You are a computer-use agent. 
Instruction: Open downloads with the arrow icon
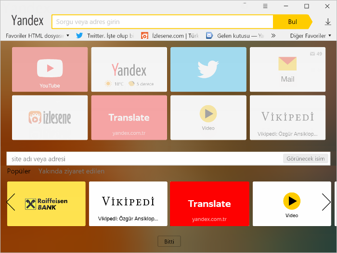tap(328, 22)
